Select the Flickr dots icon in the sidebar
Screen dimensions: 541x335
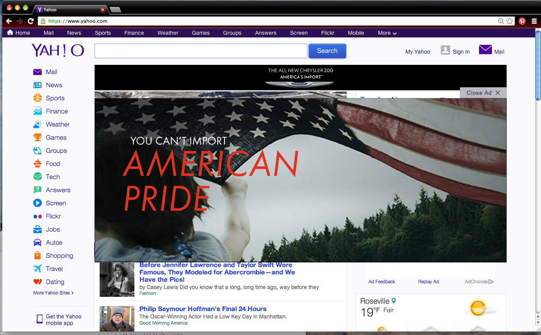point(37,217)
